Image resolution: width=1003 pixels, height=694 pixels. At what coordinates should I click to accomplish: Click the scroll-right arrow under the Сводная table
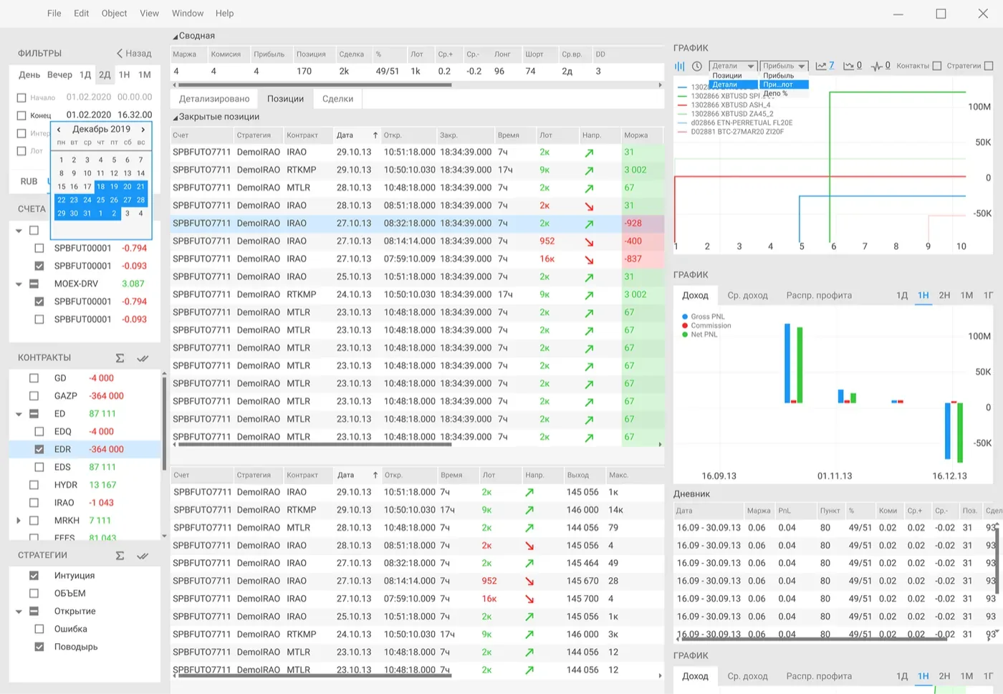pyautogui.click(x=660, y=85)
